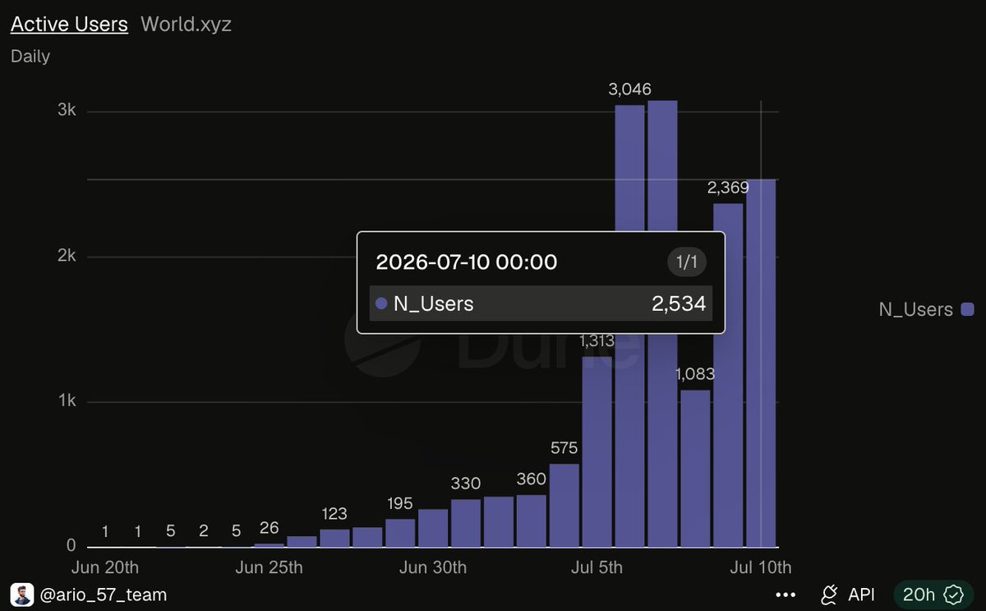Image resolution: width=986 pixels, height=611 pixels.
Task: Click the Jul 10th axis label
Action: [x=761, y=567]
